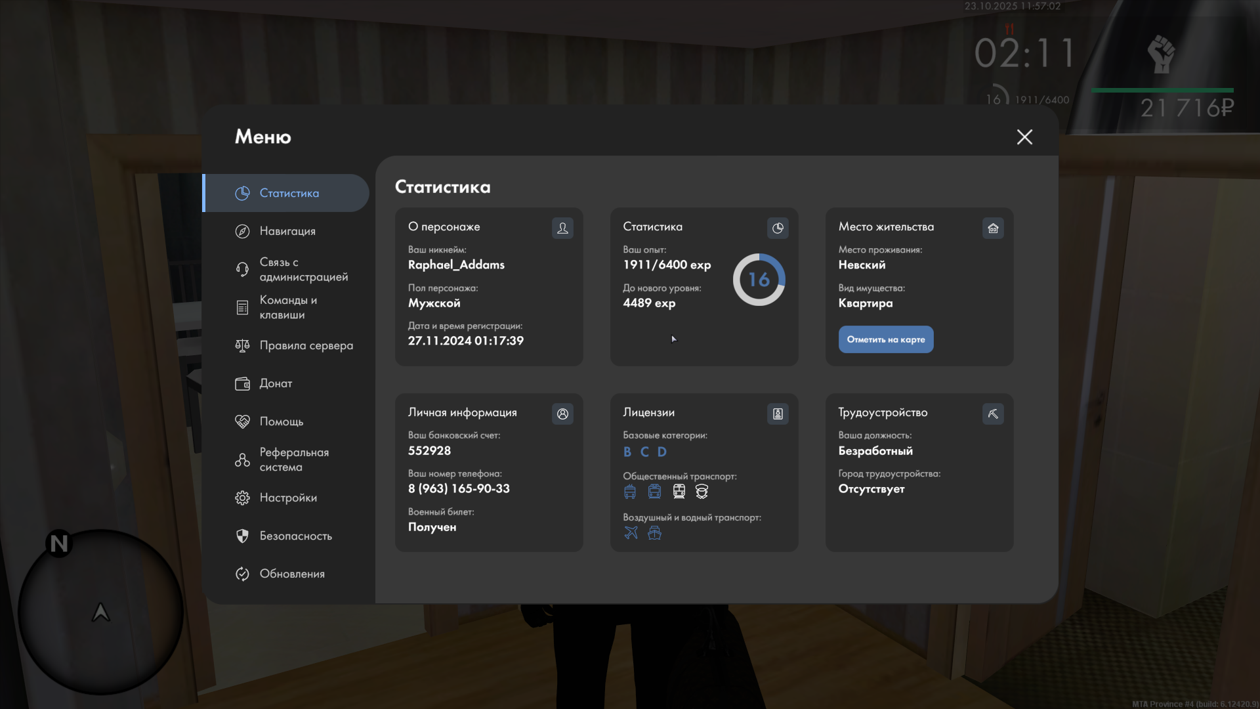Click the airplane license icon
The width and height of the screenshot is (1260, 709).
631,532
